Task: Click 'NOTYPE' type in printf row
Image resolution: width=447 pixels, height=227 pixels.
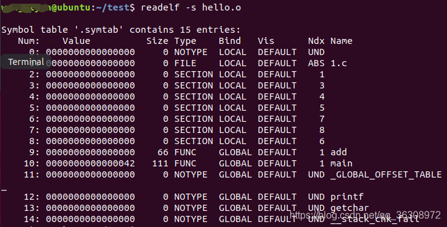Action: pyautogui.click(x=191, y=197)
